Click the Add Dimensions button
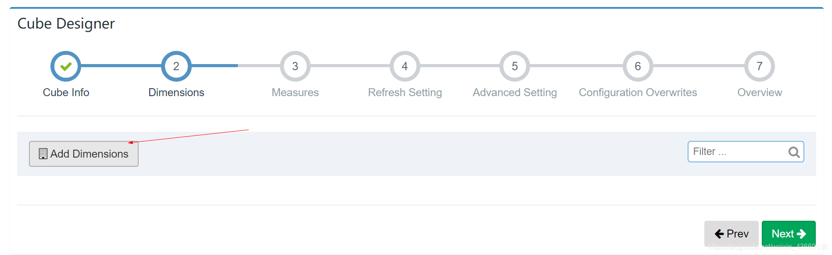This screenshot has width=832, height=255. click(84, 154)
